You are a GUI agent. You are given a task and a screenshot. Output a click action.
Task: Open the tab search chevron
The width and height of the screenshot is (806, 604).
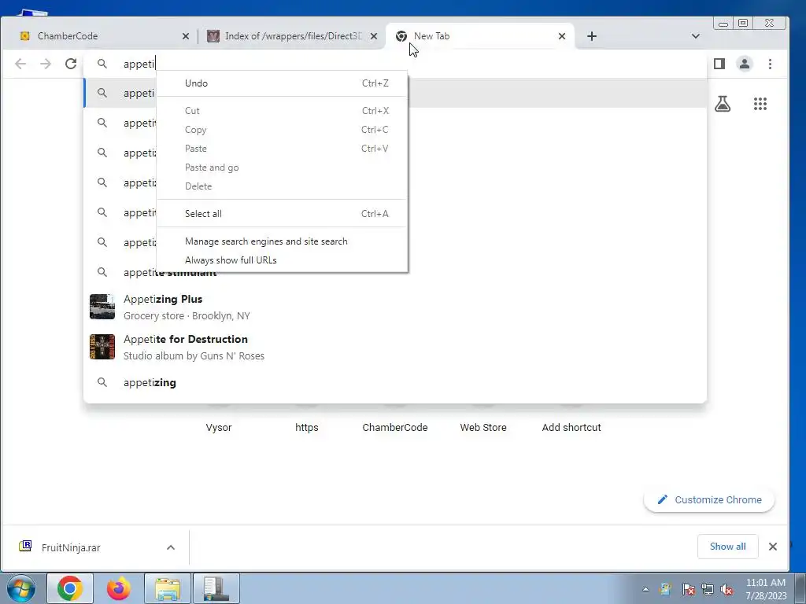[696, 36]
